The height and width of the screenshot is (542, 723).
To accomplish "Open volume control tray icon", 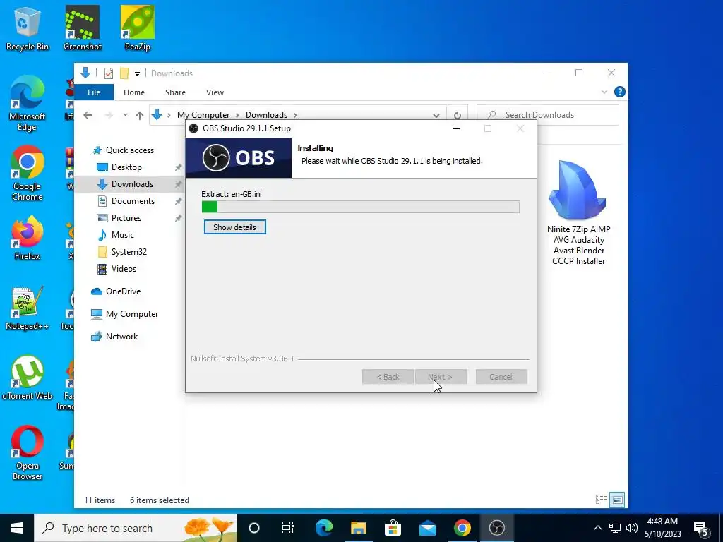I will coord(632,528).
